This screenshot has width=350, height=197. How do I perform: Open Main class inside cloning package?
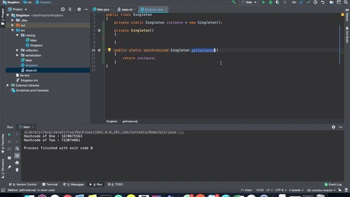pos(31,40)
